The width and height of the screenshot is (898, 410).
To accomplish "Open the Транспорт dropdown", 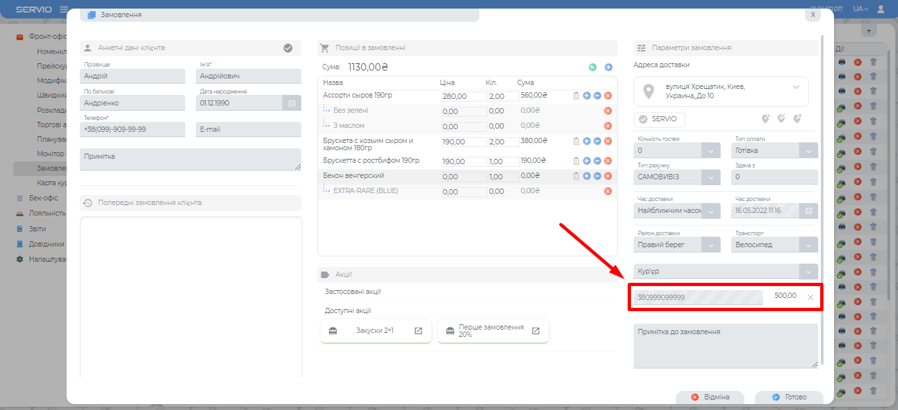I will (x=808, y=245).
